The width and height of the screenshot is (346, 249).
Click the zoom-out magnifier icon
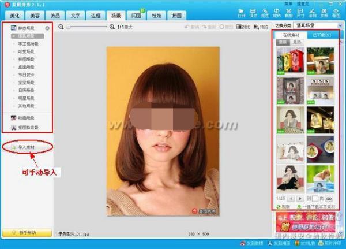pos(61,27)
